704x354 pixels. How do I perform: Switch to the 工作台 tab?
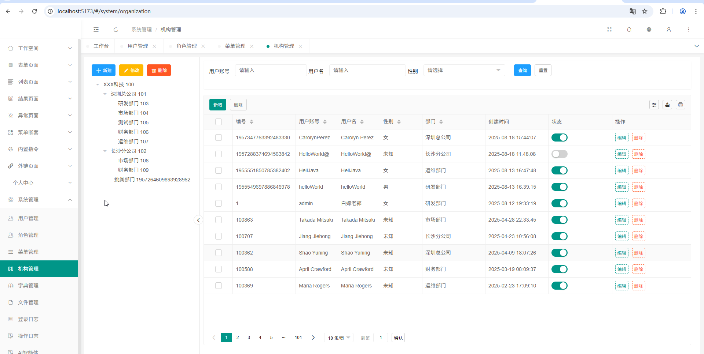click(101, 46)
